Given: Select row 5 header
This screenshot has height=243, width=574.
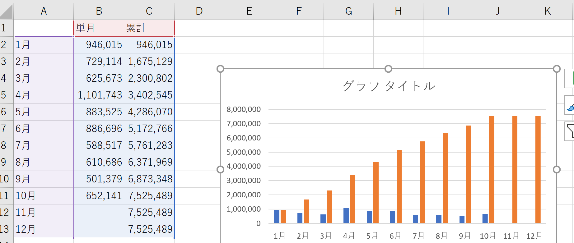Looking at the screenshot, I should [7, 95].
